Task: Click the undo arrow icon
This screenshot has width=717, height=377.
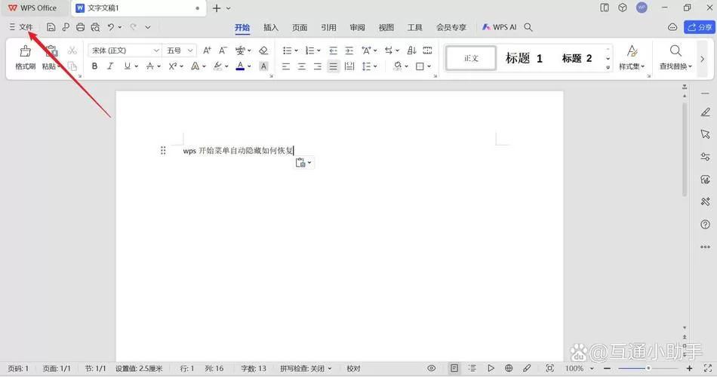Action: pos(111,27)
